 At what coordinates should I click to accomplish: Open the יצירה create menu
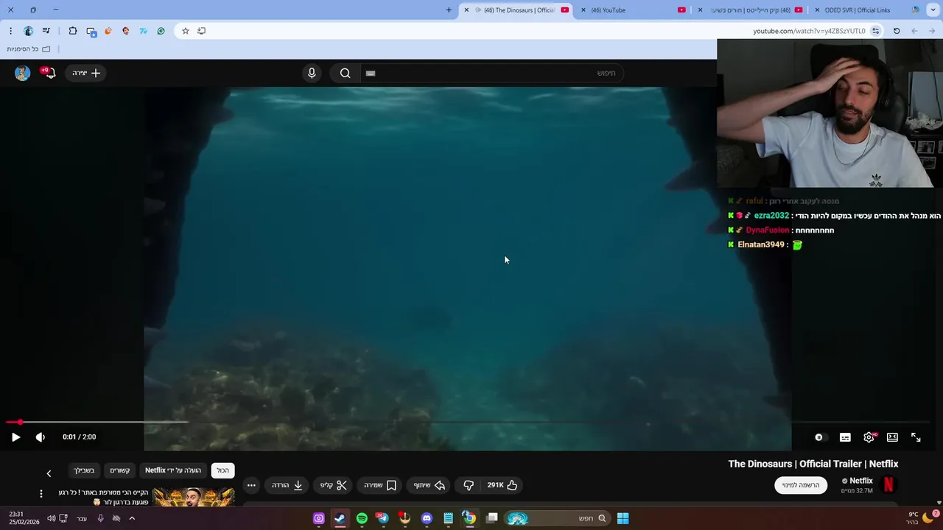(86, 73)
